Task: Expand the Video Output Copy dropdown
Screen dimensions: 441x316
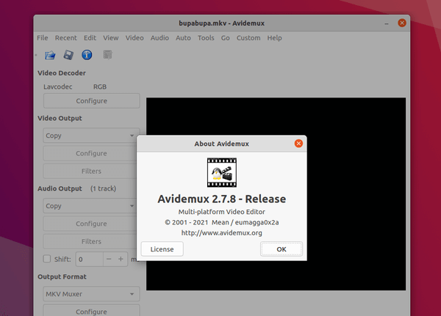Action: 90,136
